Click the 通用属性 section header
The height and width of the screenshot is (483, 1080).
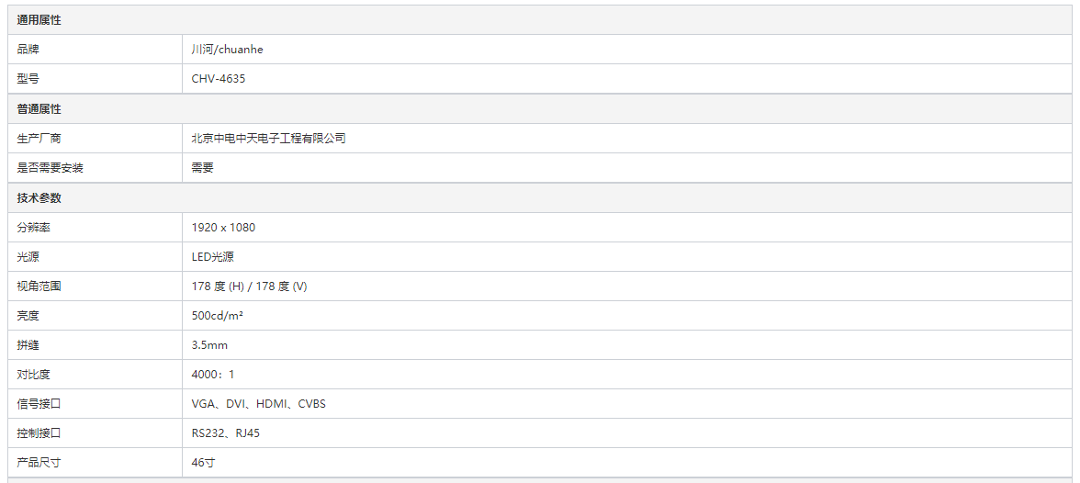pyautogui.click(x=540, y=20)
